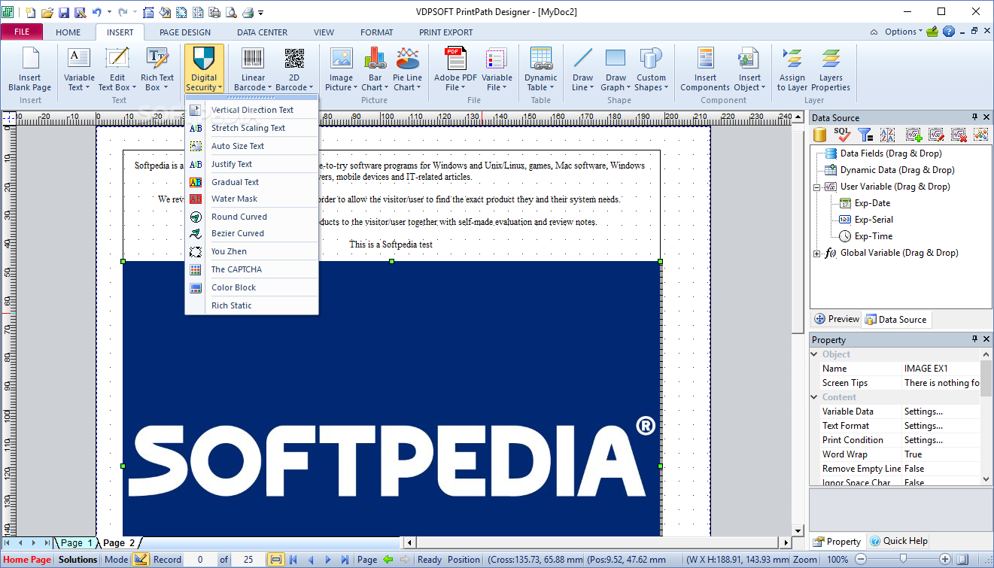Screen dimensions: 994x568
Task: Delete a variable with the red X formula icon
Action: 959,135
